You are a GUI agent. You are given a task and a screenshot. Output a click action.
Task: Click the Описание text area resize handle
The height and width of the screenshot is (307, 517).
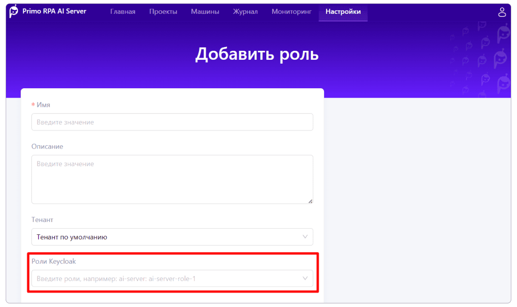click(310, 201)
